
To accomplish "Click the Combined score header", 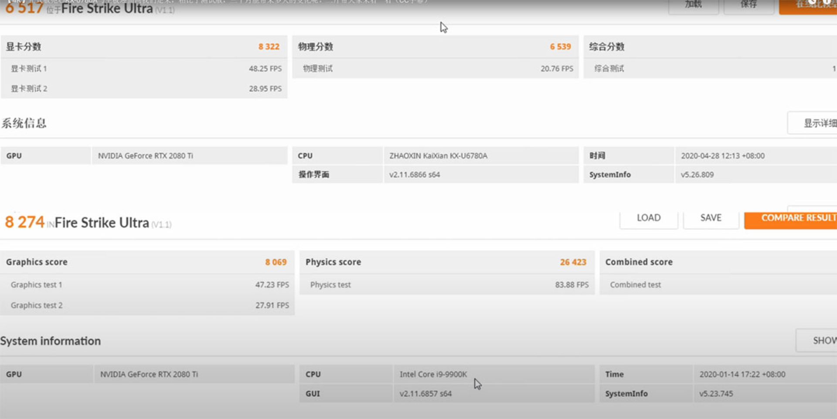I will pos(639,262).
